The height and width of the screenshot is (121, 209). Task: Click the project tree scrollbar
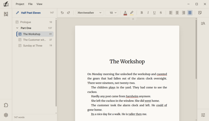pyautogui.click(x=56, y=63)
